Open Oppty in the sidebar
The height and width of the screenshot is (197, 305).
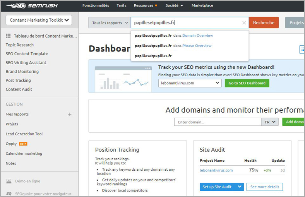(x=11, y=144)
